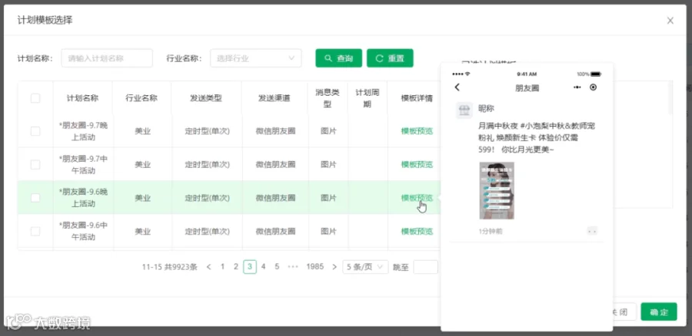The height and width of the screenshot is (336, 692).
Task: Click the circular target icon in preview header
Action: click(x=593, y=87)
